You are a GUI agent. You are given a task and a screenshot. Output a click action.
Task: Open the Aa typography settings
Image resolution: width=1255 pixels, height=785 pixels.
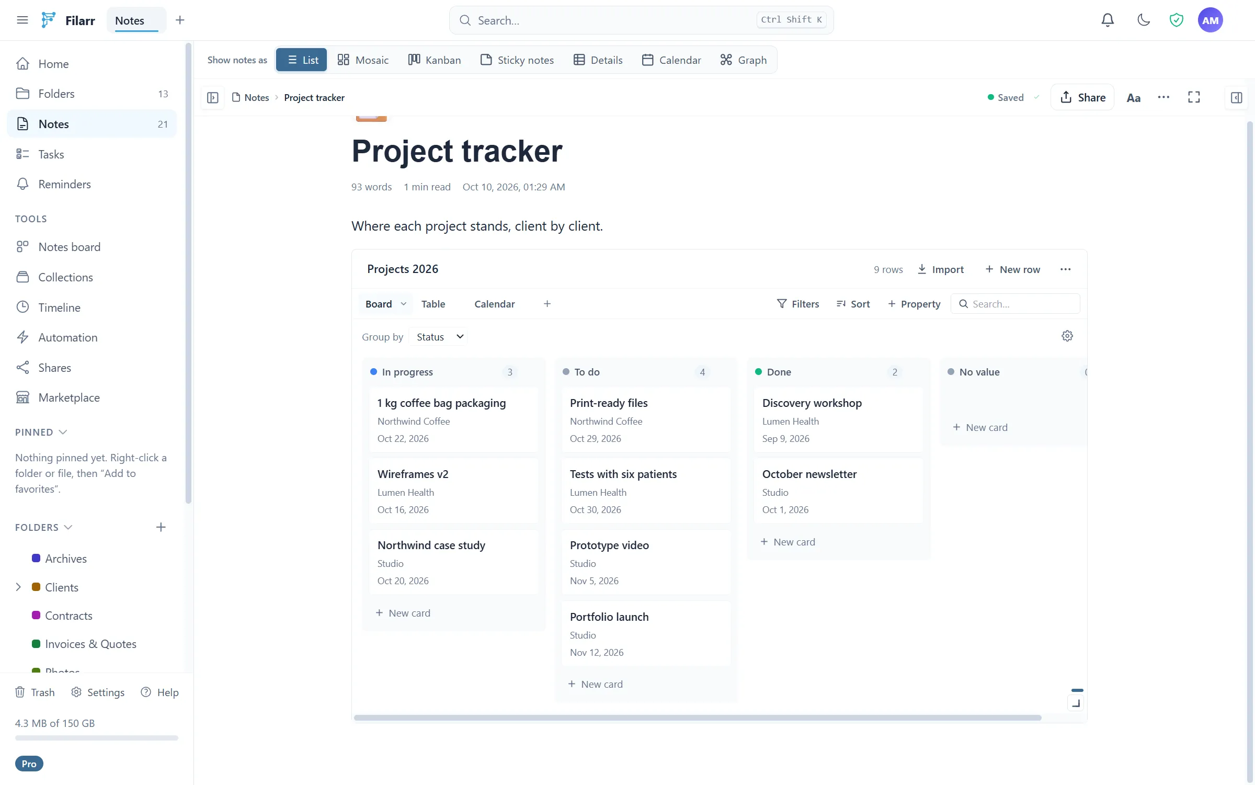point(1133,98)
